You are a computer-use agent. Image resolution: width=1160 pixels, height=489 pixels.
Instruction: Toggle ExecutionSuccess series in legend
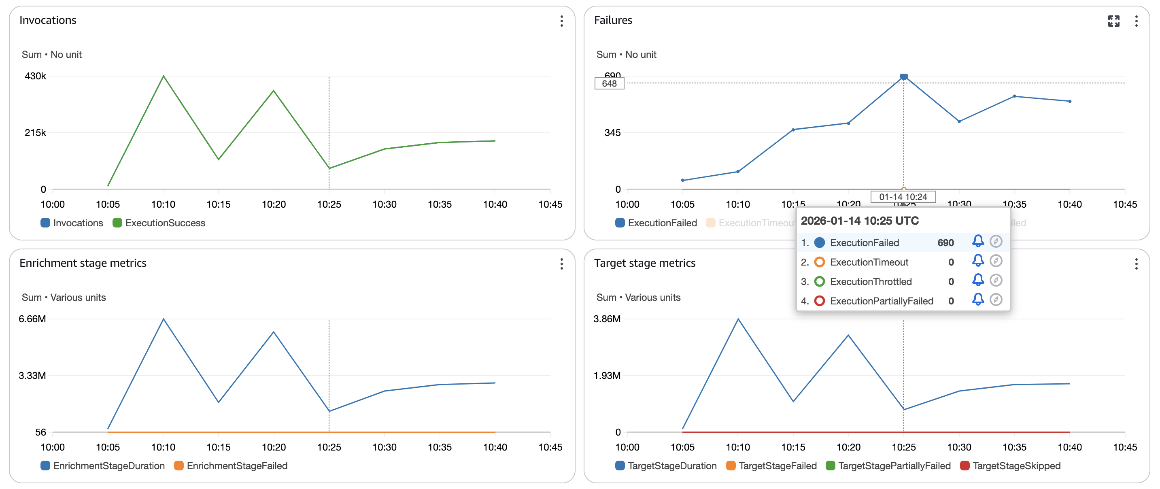point(159,223)
